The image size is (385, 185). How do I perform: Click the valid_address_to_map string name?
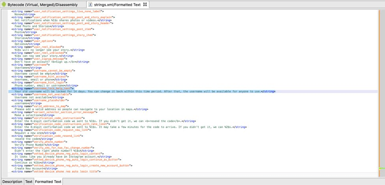click(50, 106)
